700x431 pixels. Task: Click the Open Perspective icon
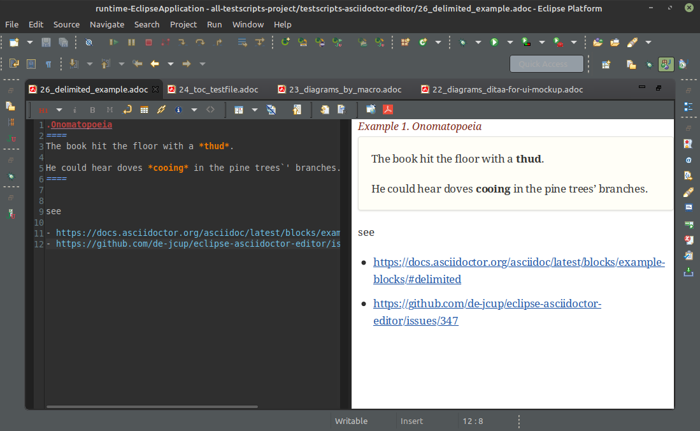click(606, 64)
